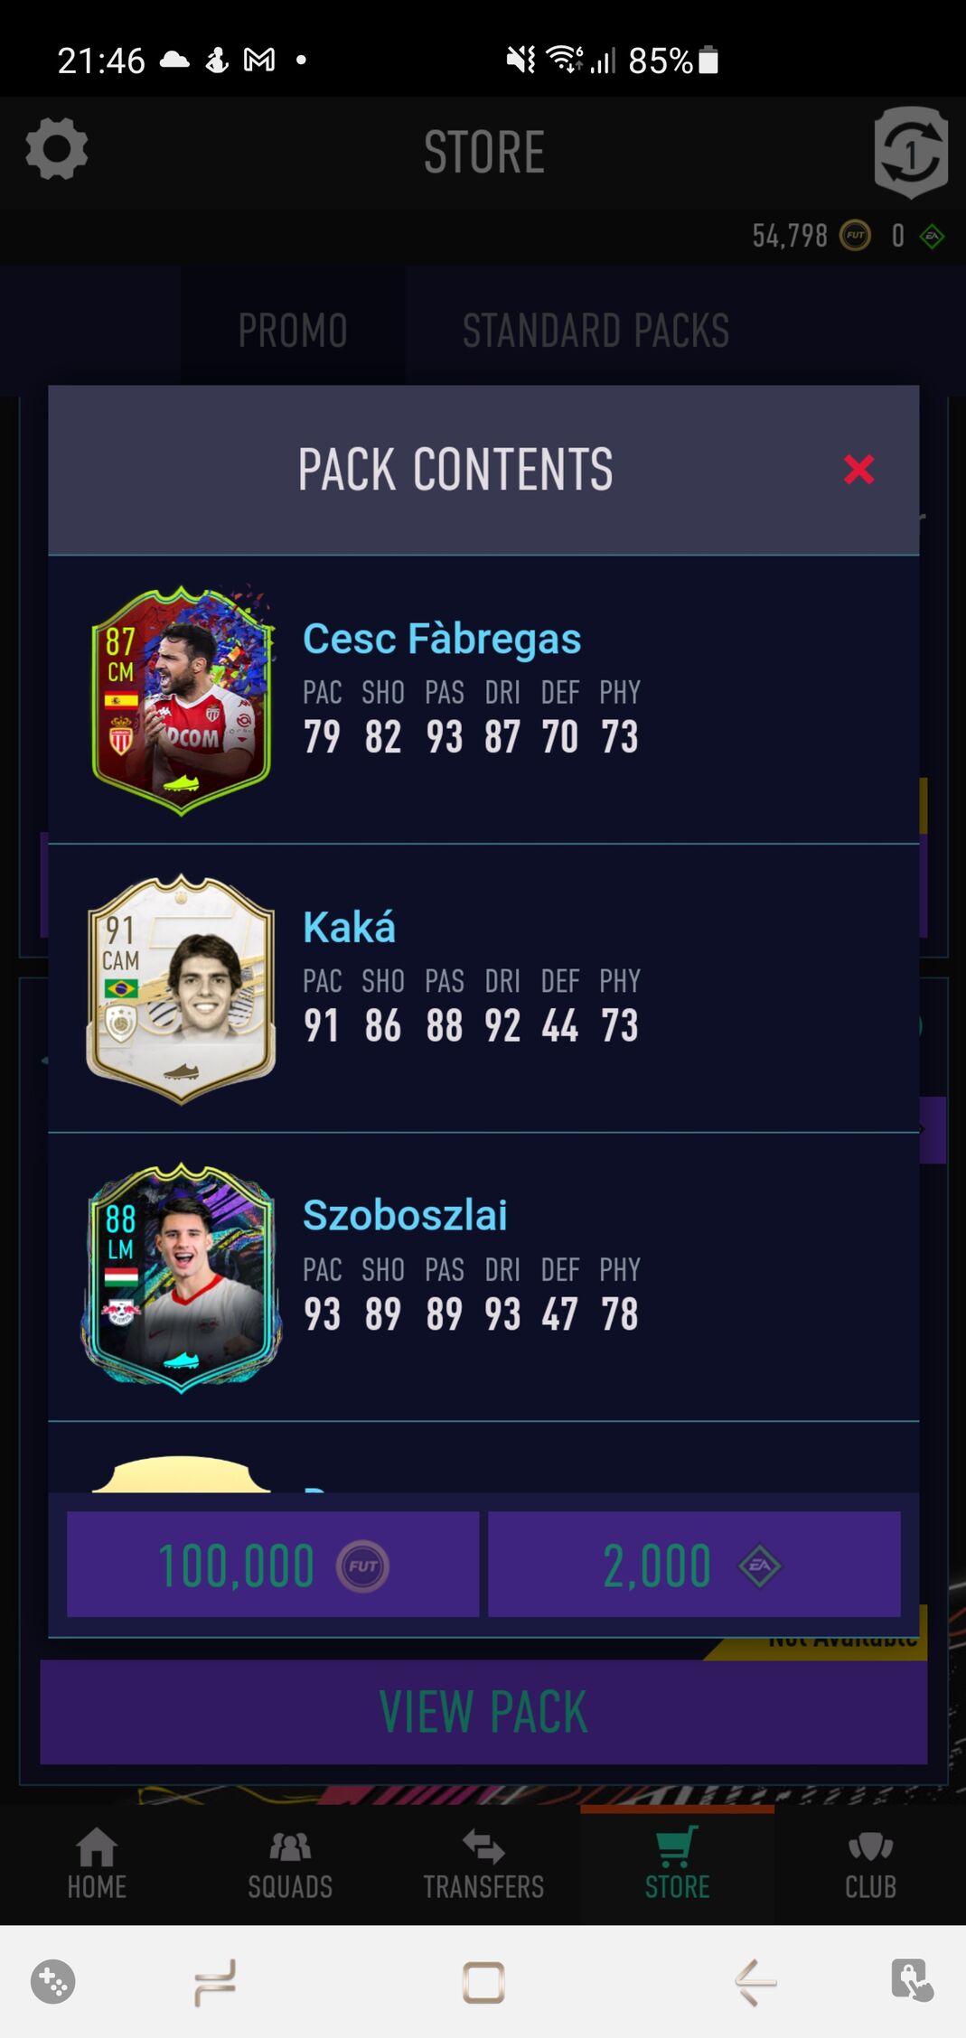Close the Pack Contents dialog
966x2038 pixels.
point(858,469)
